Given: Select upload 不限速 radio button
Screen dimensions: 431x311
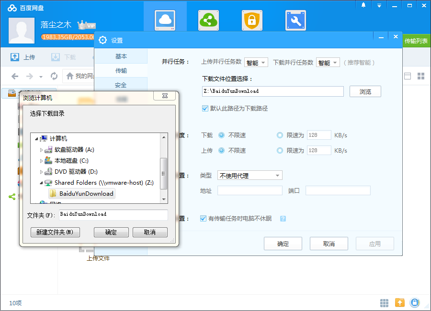Looking at the screenshot, I should (x=222, y=151).
